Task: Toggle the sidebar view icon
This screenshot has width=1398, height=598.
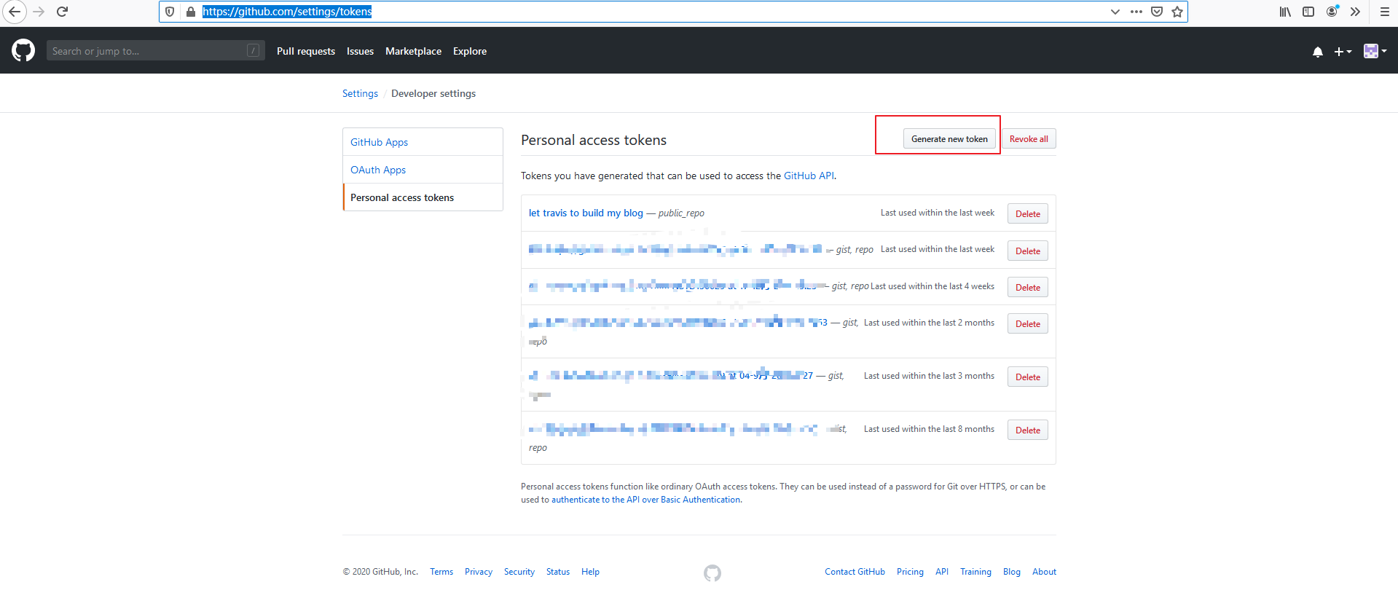Action: (1308, 12)
